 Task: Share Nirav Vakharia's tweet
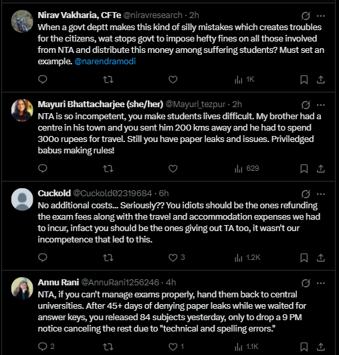pos(321,80)
